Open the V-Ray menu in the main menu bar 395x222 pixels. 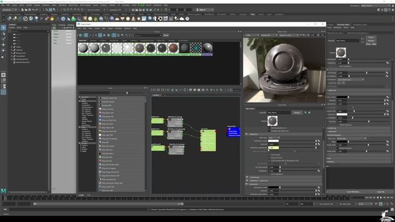coord(141,5)
